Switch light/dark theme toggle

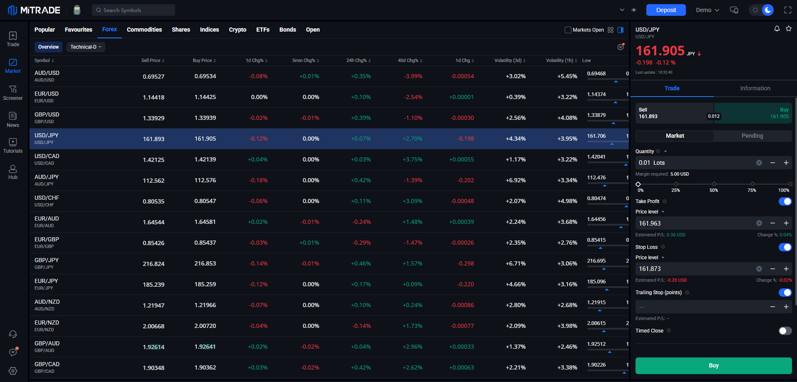[761, 10]
